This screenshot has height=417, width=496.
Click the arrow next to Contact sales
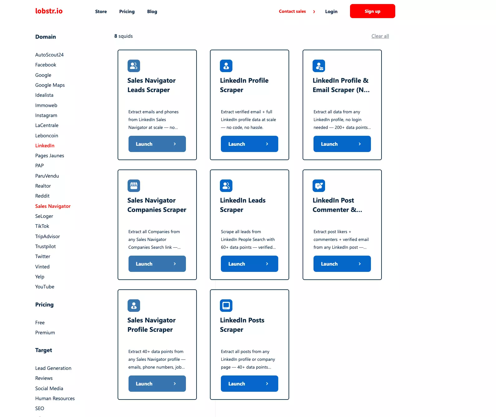tap(314, 12)
